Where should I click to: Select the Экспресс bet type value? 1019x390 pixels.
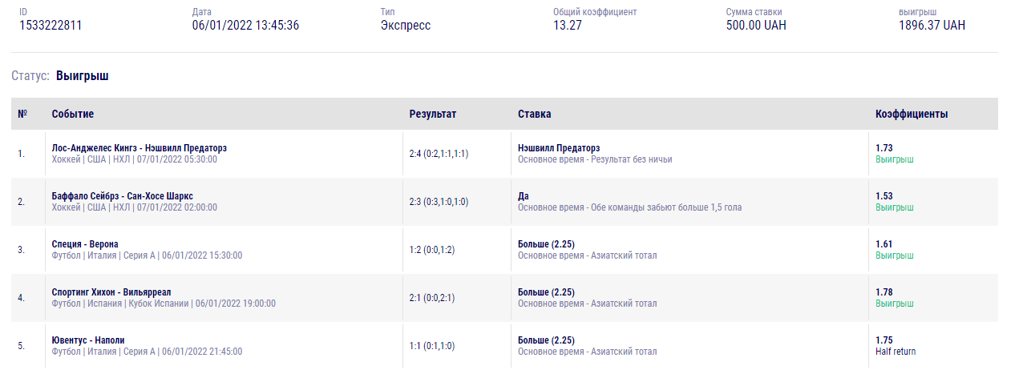(x=406, y=26)
